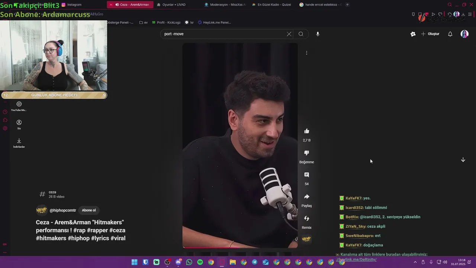Screen dimensions: 476x268
Task: Open volume control in system tray
Action: coord(445,262)
